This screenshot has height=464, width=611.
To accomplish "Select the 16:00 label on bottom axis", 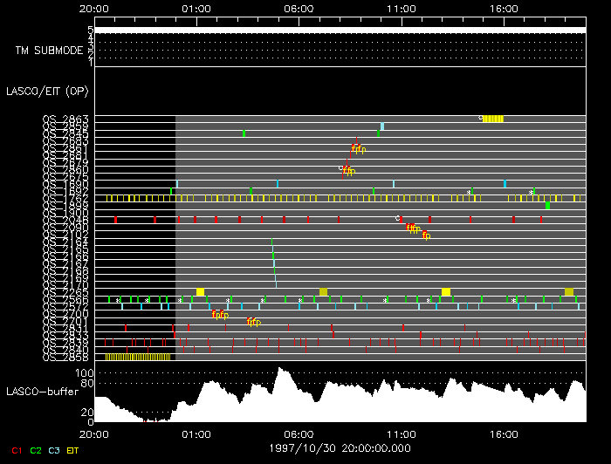I will click(504, 432).
